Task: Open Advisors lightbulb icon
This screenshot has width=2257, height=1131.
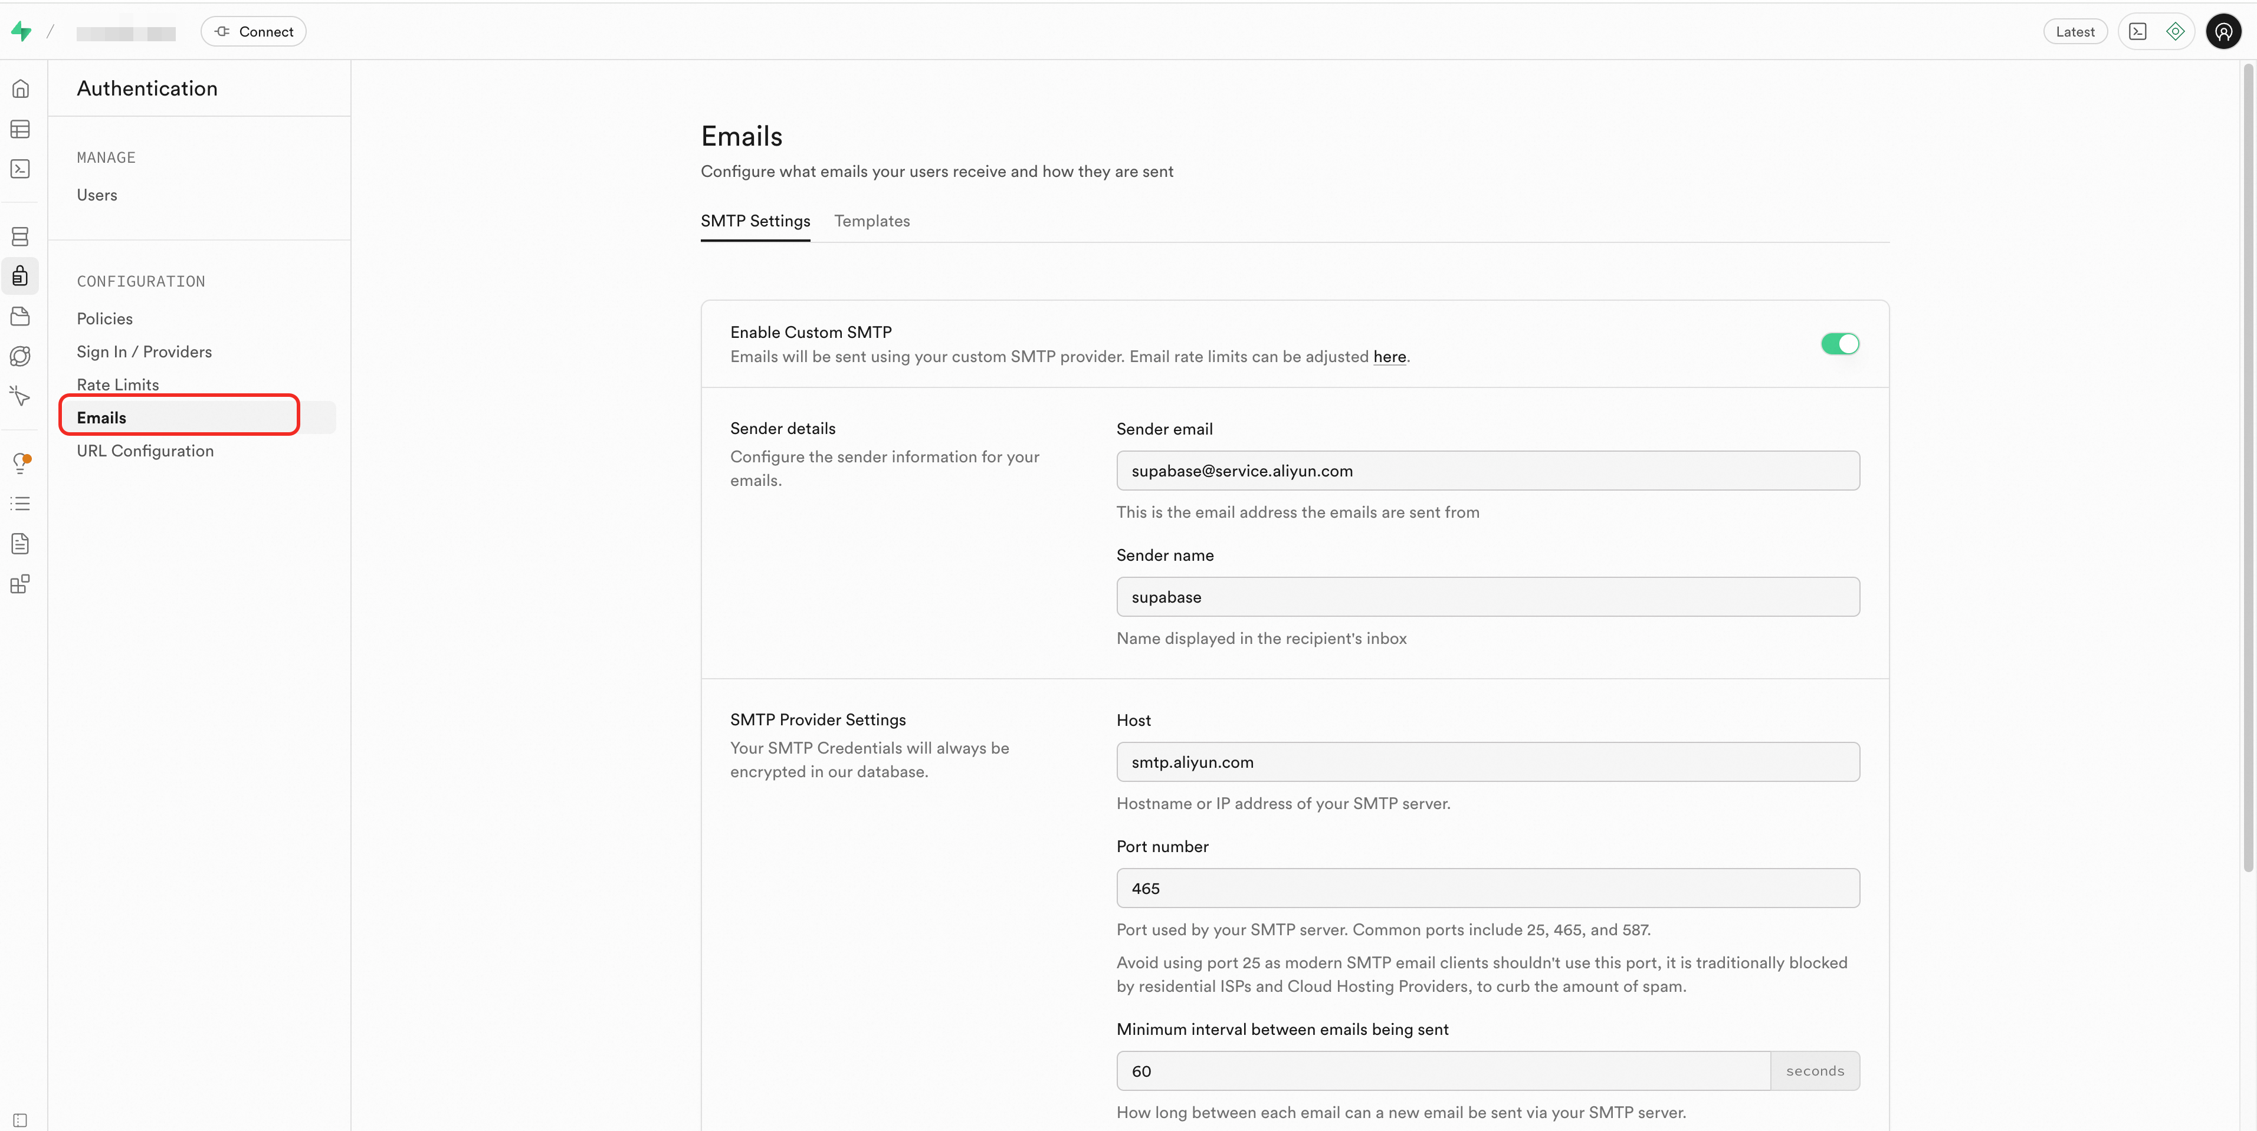Action: (20, 462)
